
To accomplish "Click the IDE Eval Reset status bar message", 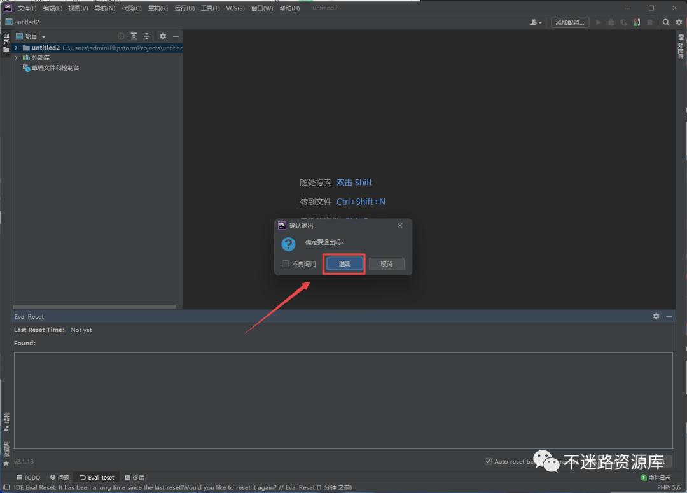I will click(183, 487).
